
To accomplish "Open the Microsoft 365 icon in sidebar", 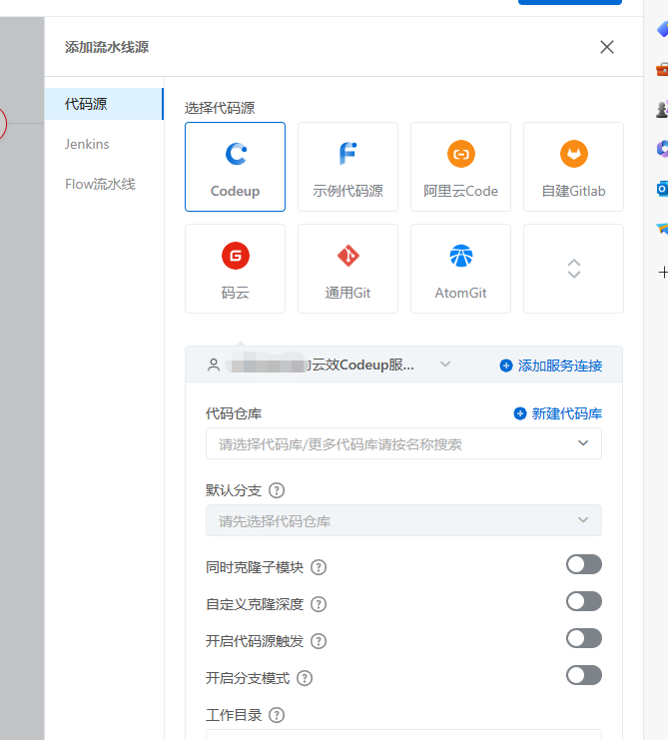I will coord(662,149).
